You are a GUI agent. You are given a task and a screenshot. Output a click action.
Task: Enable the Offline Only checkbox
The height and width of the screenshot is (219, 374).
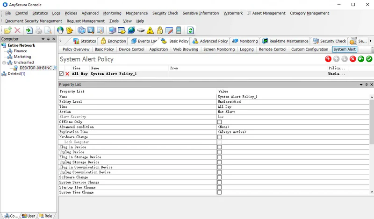(x=219, y=122)
